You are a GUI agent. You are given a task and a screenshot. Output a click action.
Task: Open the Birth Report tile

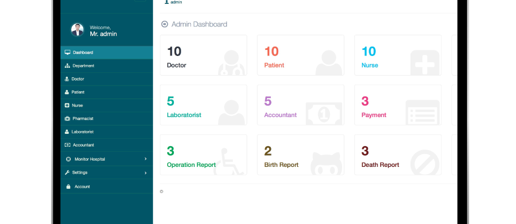pyautogui.click(x=301, y=155)
